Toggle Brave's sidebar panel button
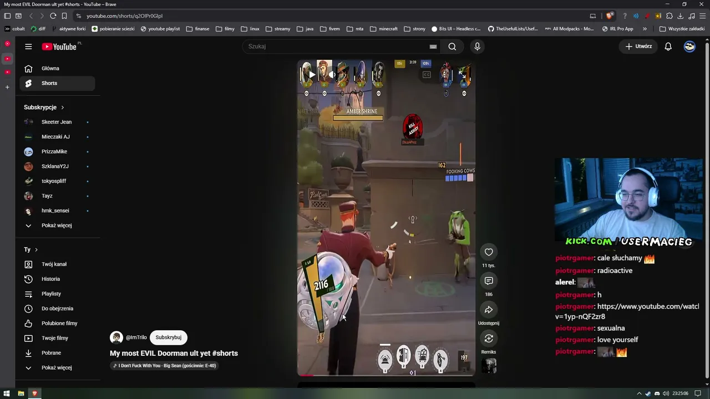Screen dimensions: 710x399 click(x=7, y=16)
